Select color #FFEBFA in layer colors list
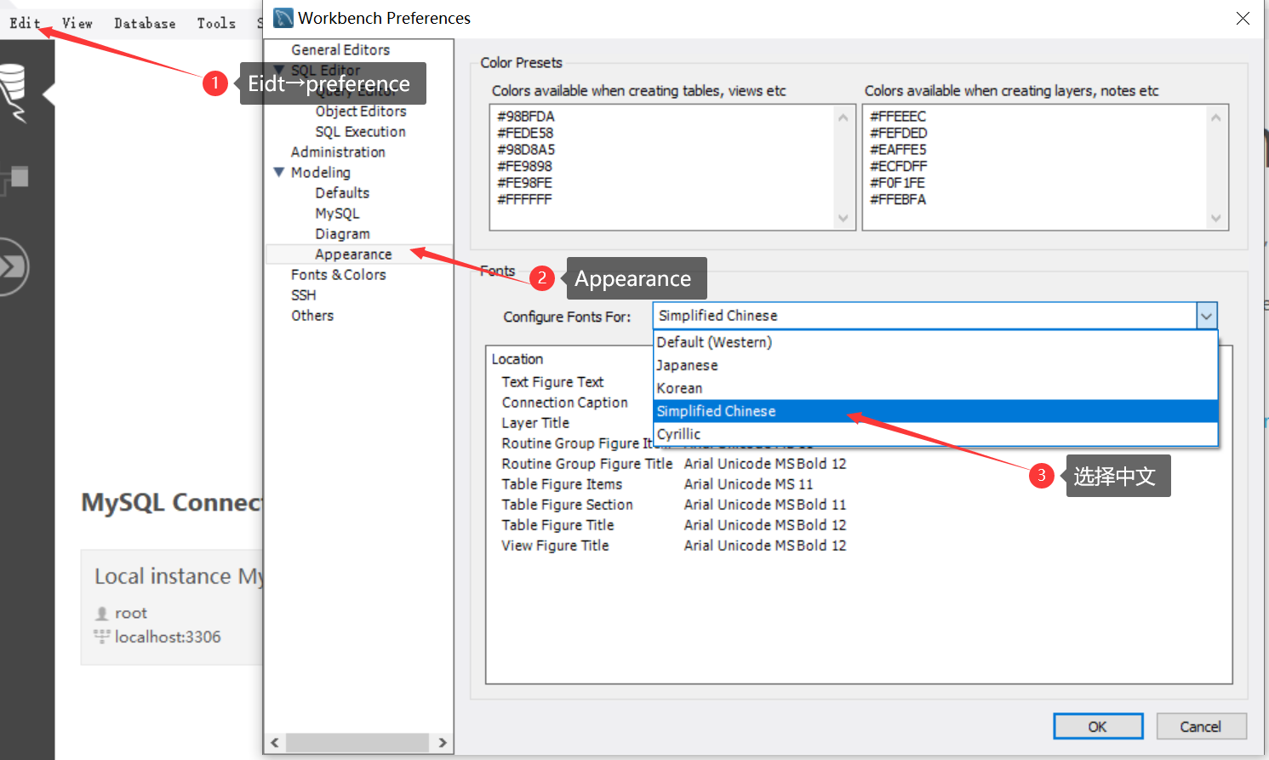Screen dimensions: 1269x760 point(898,199)
